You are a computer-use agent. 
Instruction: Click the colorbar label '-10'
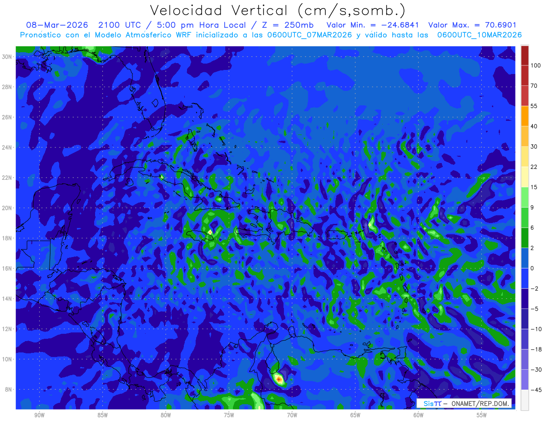(535, 329)
